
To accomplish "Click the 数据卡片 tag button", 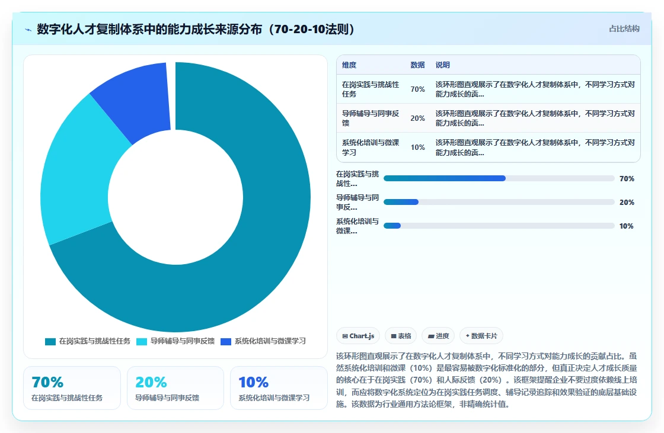I will point(481,336).
